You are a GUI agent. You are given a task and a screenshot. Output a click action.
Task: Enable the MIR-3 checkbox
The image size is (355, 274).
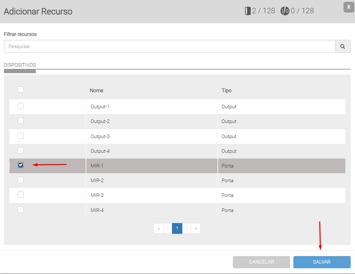point(21,195)
